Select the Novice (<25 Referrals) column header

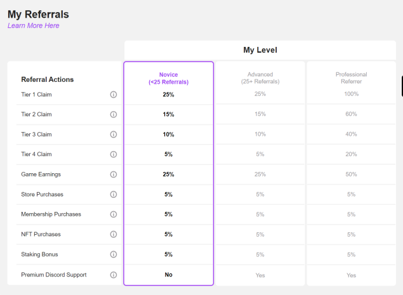(x=168, y=78)
